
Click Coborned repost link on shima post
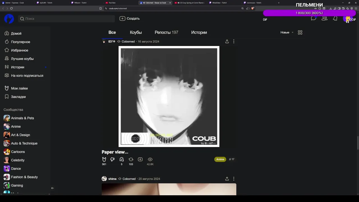129,179
